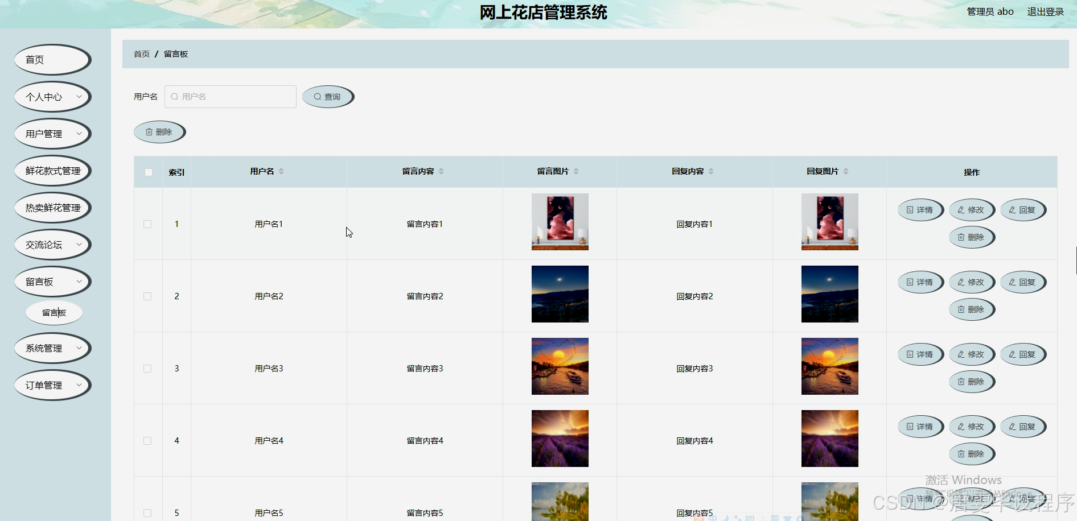Open 热卖鲜花管理 in the sidebar

point(52,208)
